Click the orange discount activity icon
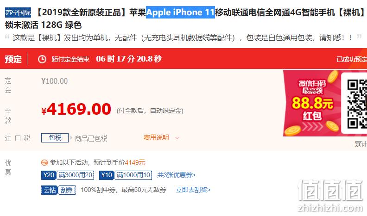The image size is (367, 216). tap(44, 162)
